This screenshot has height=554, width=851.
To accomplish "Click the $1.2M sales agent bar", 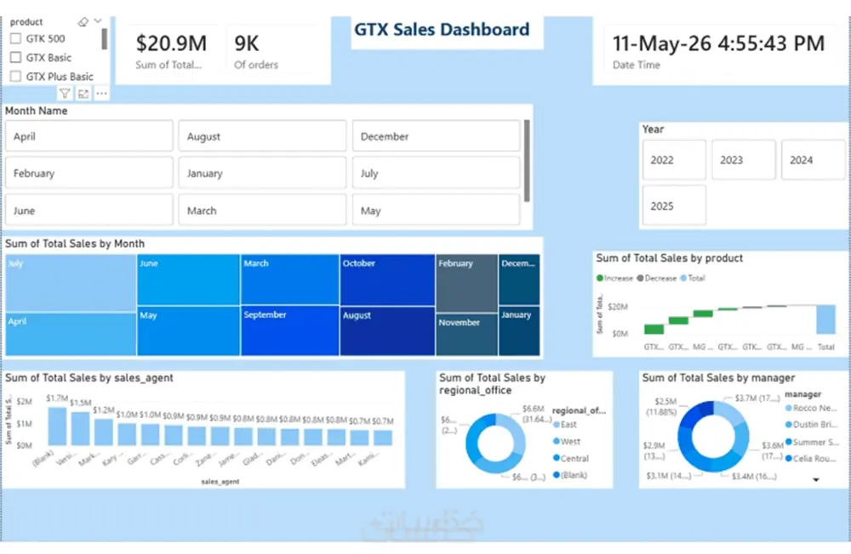I will [104, 432].
